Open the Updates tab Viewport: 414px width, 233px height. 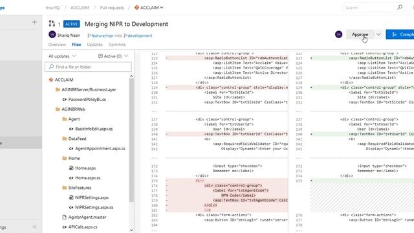coord(94,45)
